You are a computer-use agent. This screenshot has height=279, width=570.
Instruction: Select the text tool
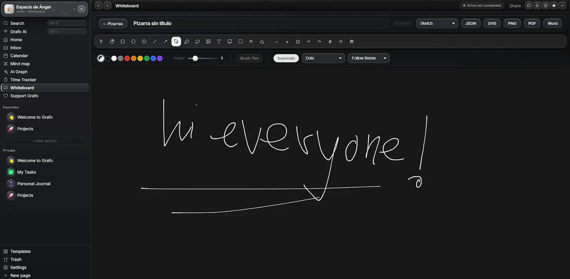(219, 42)
